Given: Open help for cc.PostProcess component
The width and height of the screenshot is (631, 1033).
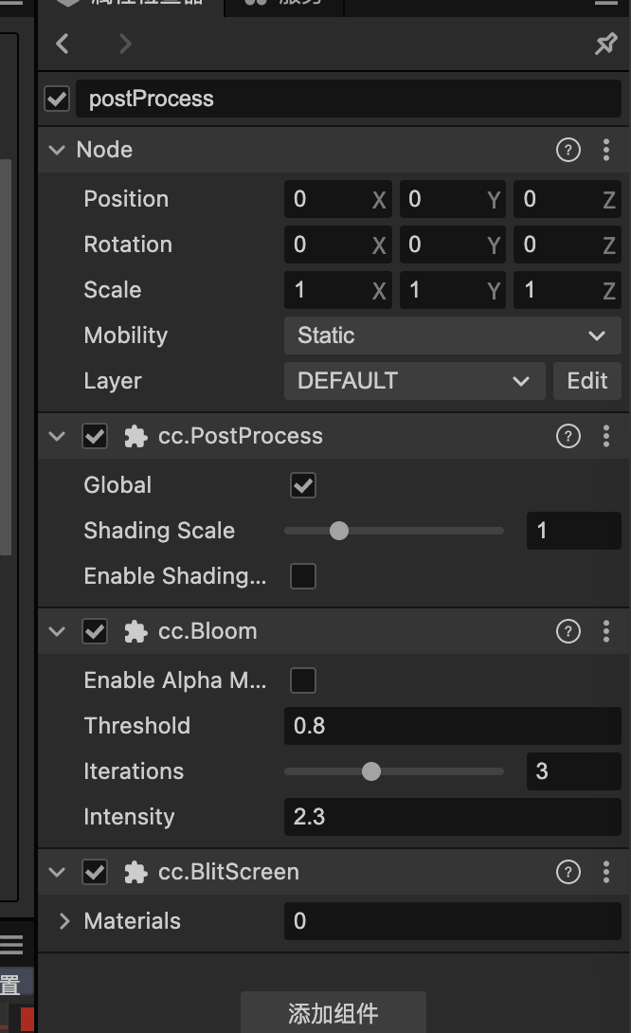Looking at the screenshot, I should click(x=568, y=436).
